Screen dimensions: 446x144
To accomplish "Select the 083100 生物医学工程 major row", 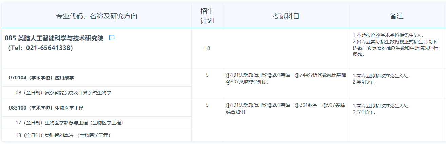I will tap(46, 108).
